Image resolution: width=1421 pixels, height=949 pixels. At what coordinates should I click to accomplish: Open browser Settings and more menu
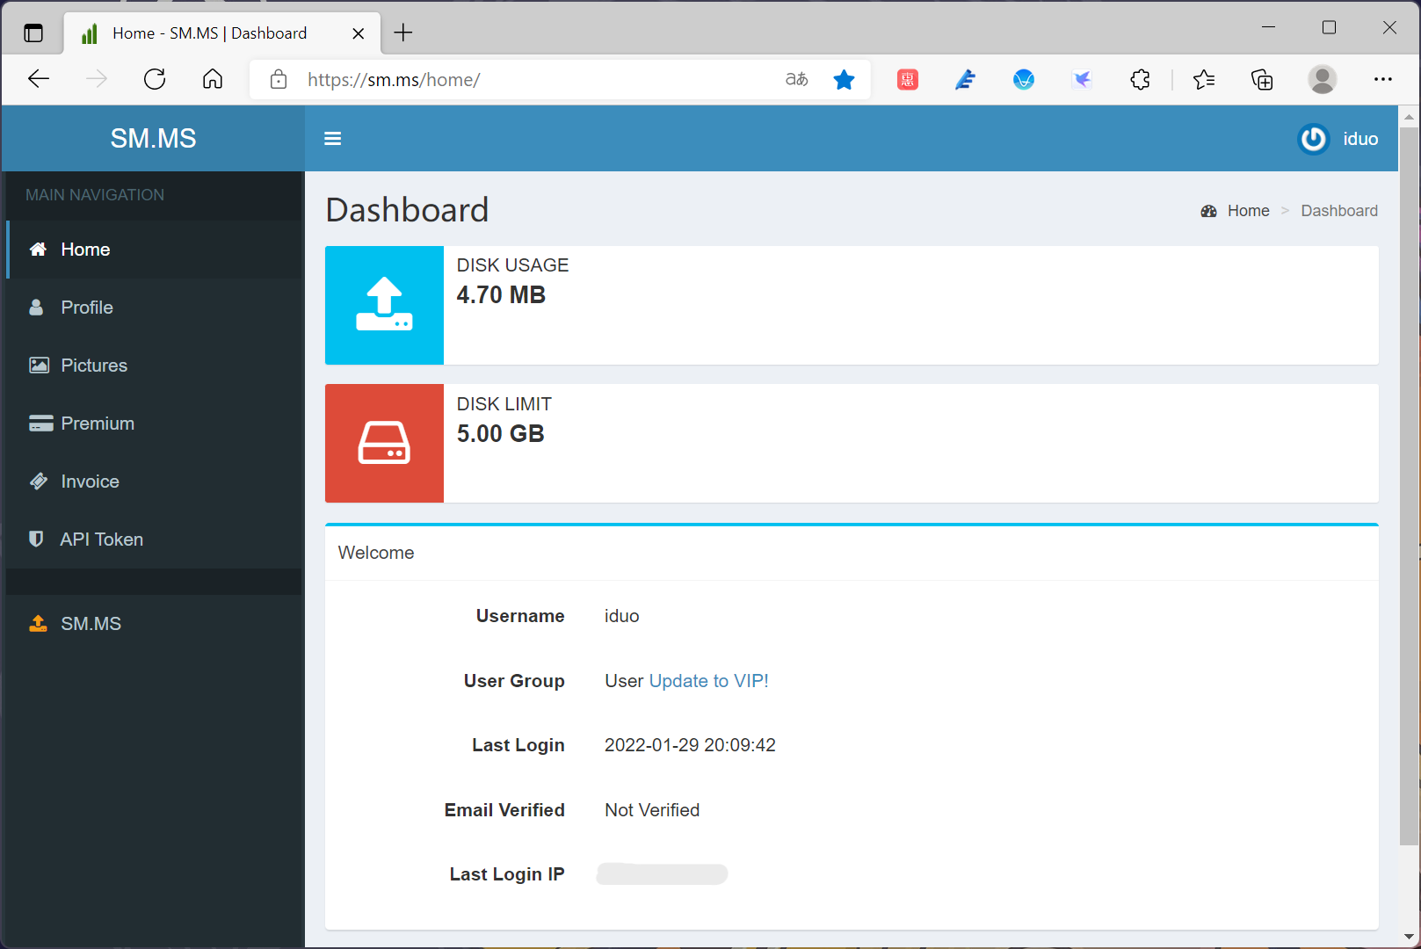coord(1382,80)
